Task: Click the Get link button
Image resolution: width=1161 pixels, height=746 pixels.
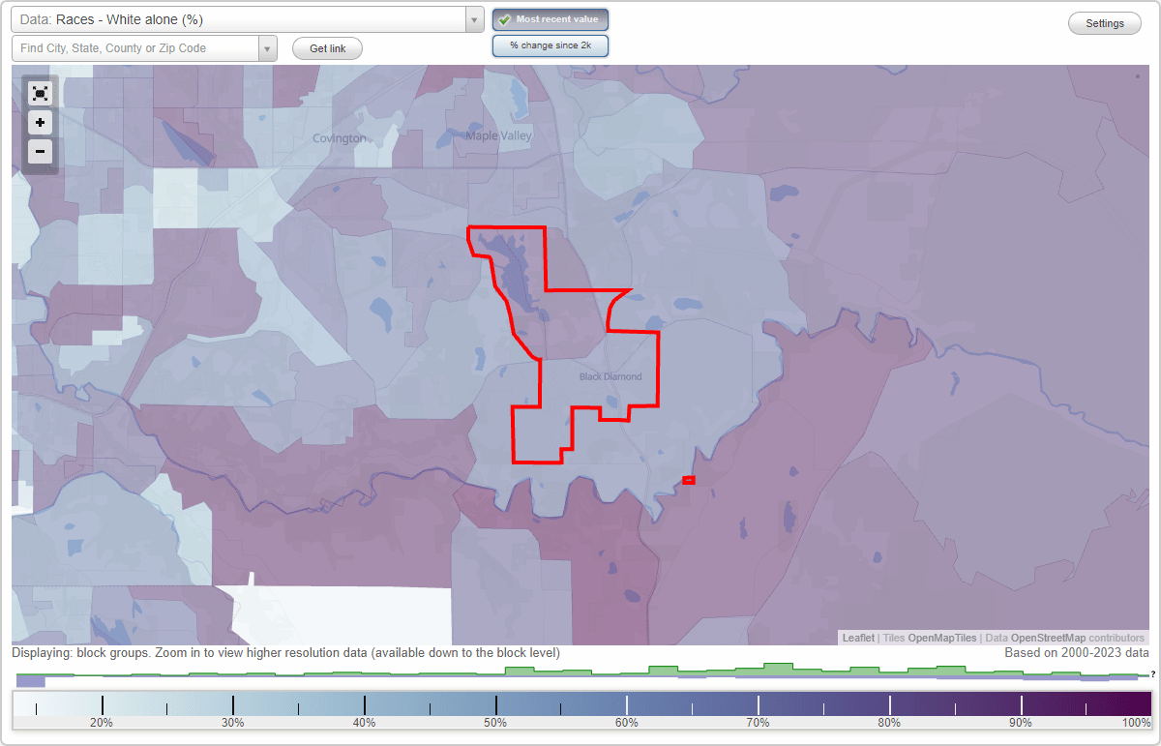Action: pyautogui.click(x=327, y=48)
